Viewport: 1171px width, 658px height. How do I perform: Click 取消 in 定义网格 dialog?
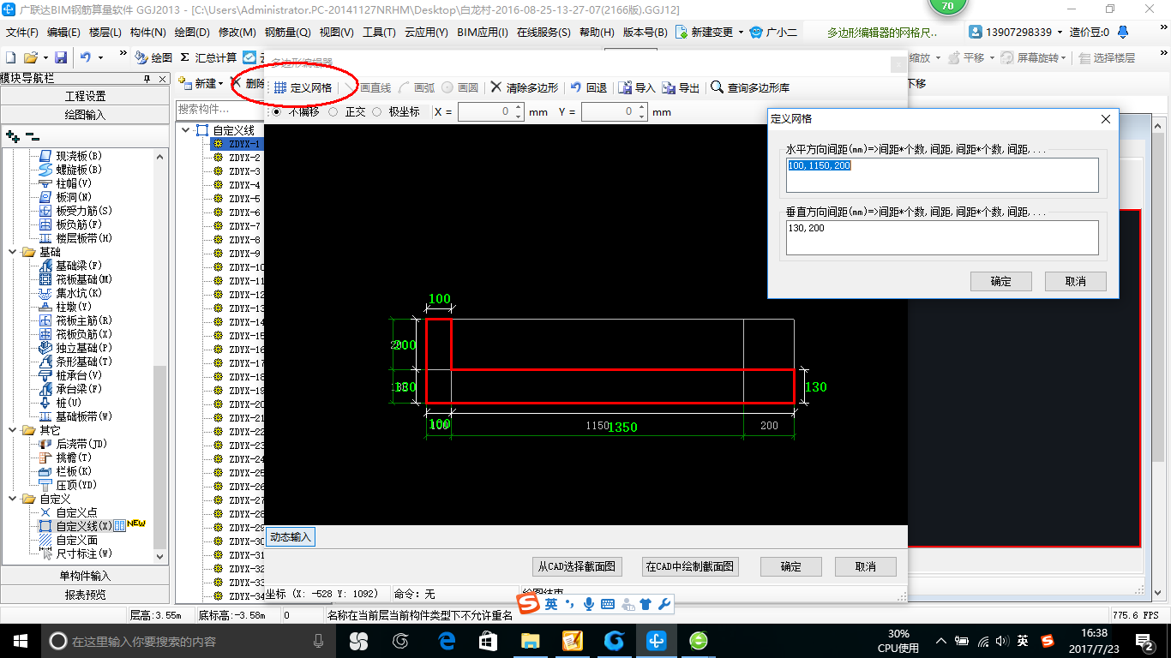1075,281
